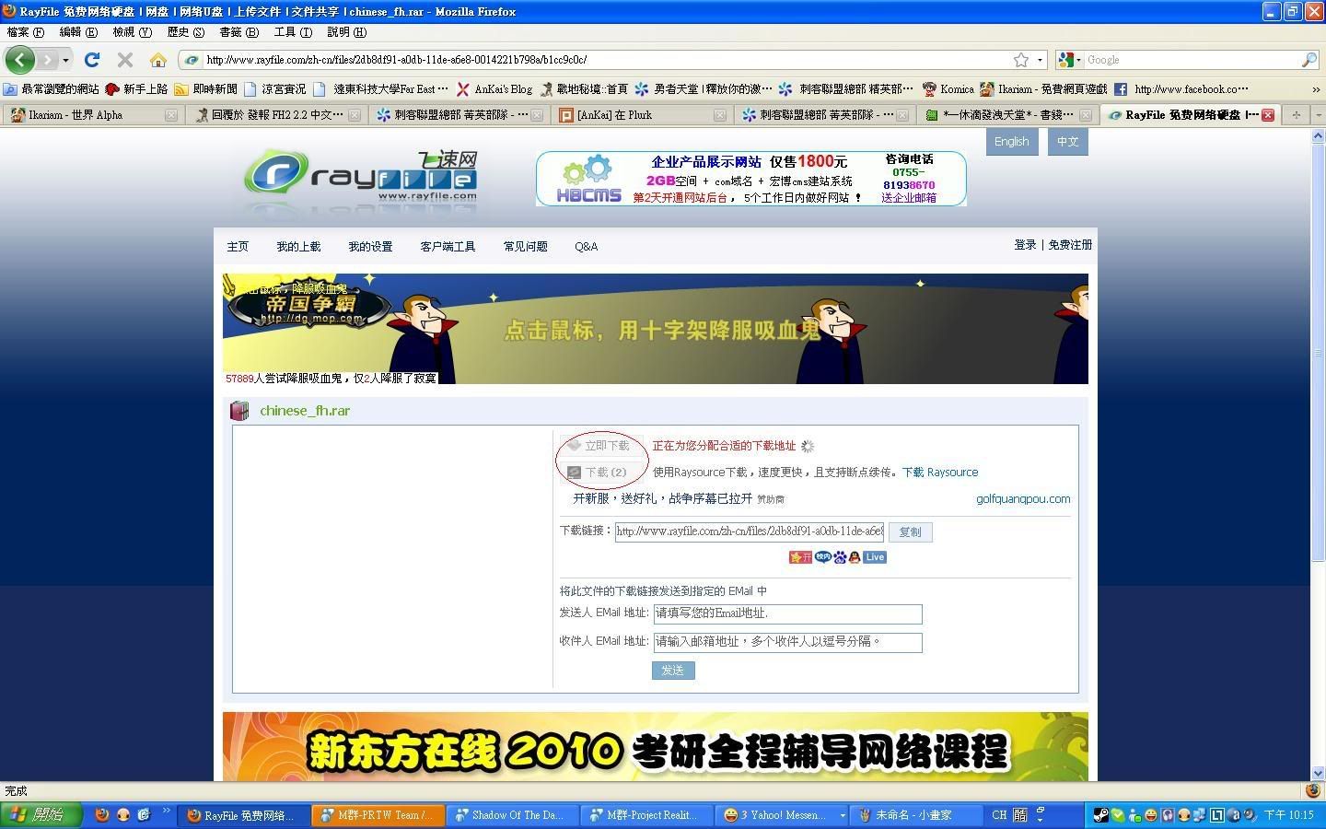The image size is (1326, 829).
Task: Open the recent history dropdown beside Forward button
Action: click(65, 60)
